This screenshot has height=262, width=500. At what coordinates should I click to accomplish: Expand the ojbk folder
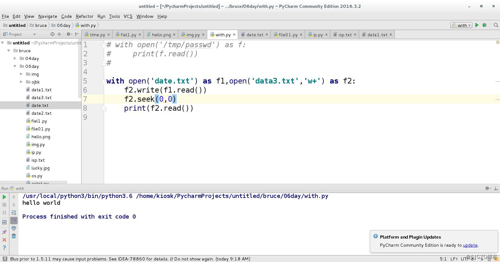click(21, 82)
